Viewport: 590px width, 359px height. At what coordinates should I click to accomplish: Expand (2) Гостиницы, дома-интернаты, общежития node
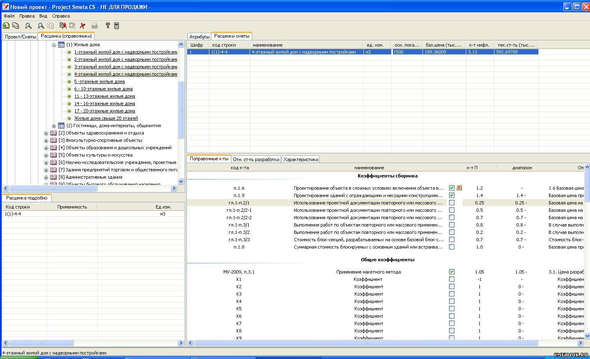tap(54, 126)
